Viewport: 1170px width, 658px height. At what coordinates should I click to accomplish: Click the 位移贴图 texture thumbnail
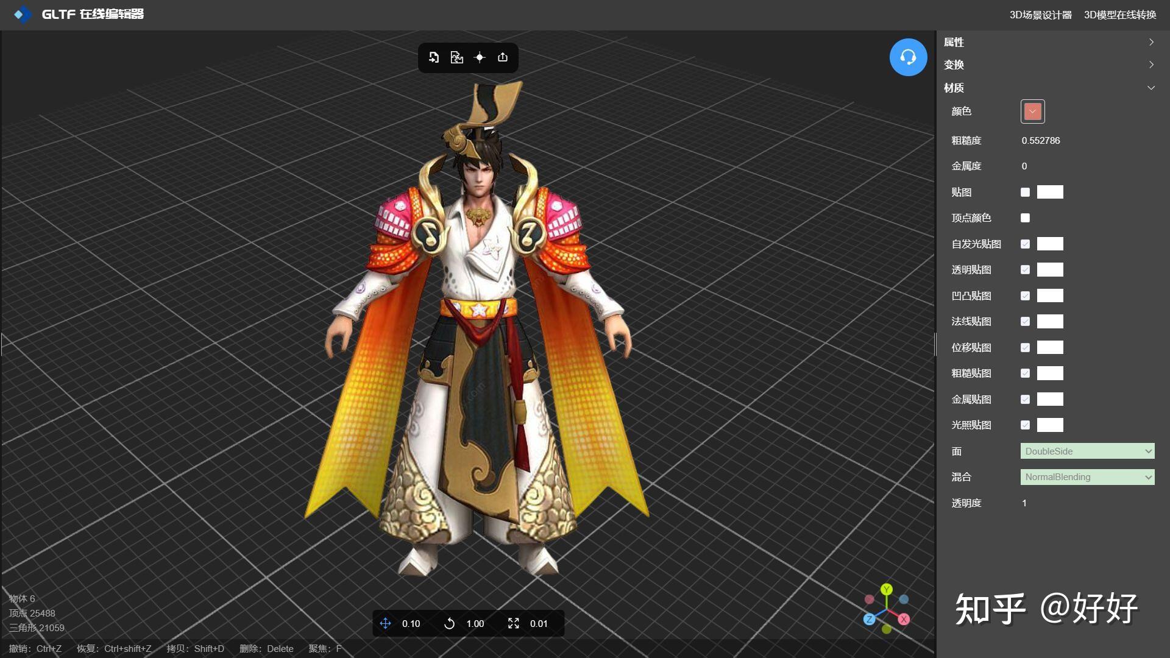click(1050, 347)
